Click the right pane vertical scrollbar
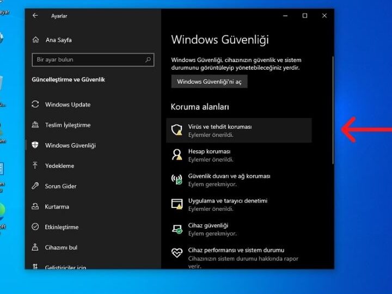Viewport: 392px width, 294px height. [333, 110]
